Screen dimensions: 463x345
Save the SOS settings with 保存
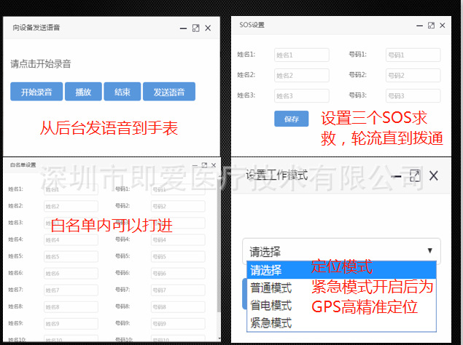click(292, 119)
